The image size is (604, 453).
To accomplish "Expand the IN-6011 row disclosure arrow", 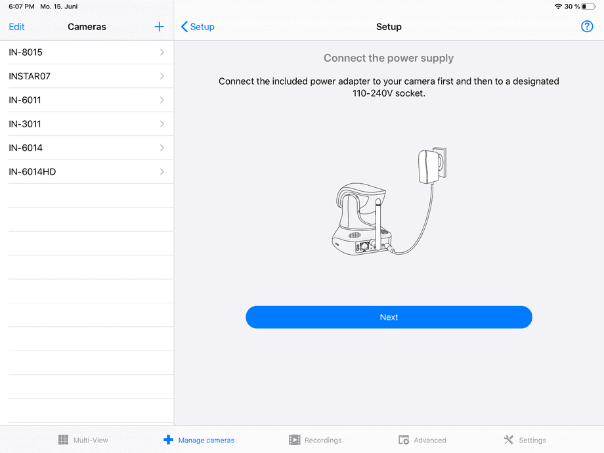I will (x=163, y=100).
